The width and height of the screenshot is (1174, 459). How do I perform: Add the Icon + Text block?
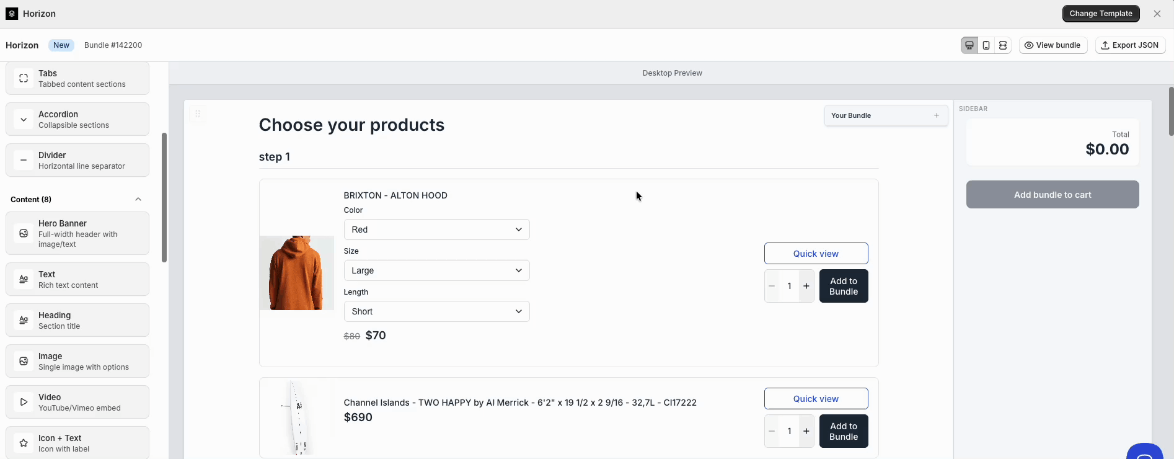tap(77, 443)
